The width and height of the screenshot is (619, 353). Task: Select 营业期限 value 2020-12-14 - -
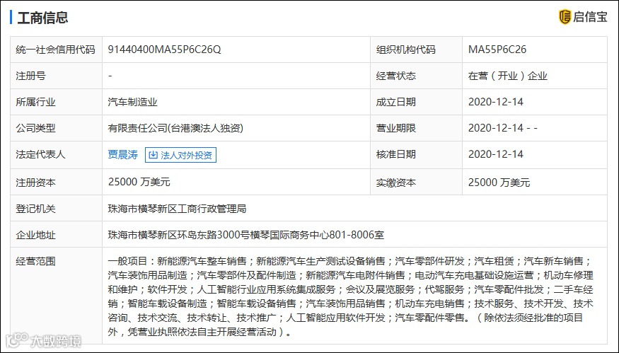[x=502, y=128]
